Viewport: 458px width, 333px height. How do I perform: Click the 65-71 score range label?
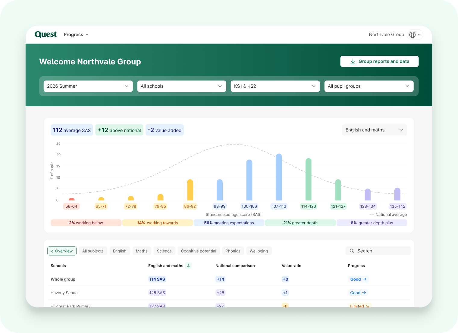click(101, 206)
